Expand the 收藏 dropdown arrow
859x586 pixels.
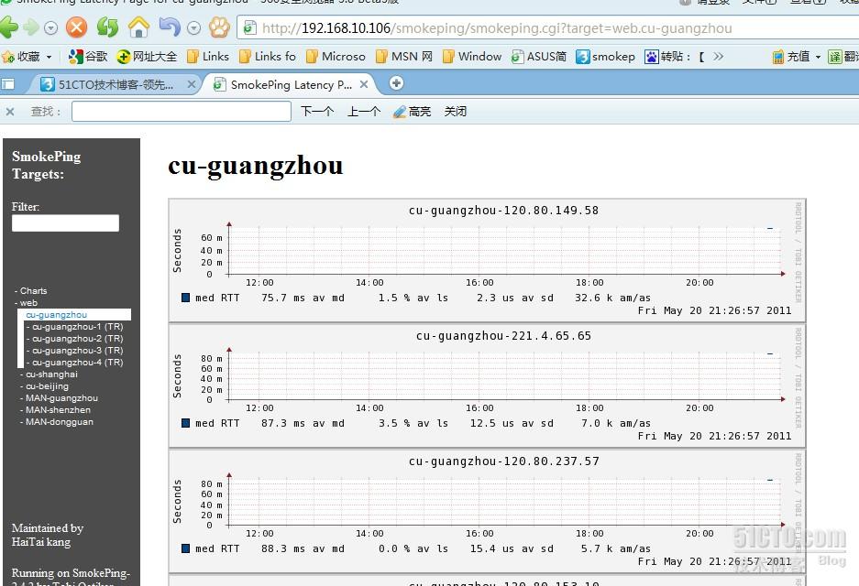point(49,57)
